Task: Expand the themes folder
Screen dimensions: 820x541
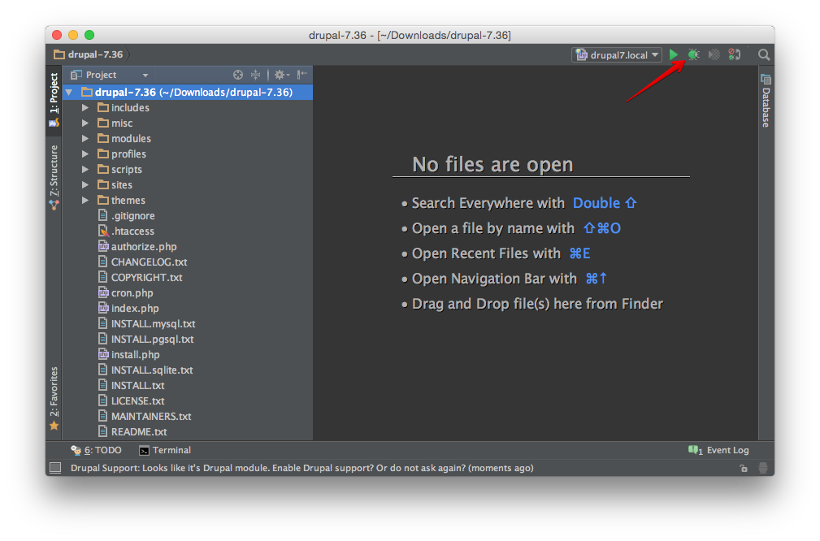Action: coord(85,200)
